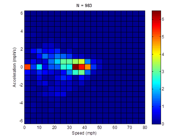Click colorbar tick label '5'
Image resolution: width=186 pixels, height=139 pixels.
163,37
